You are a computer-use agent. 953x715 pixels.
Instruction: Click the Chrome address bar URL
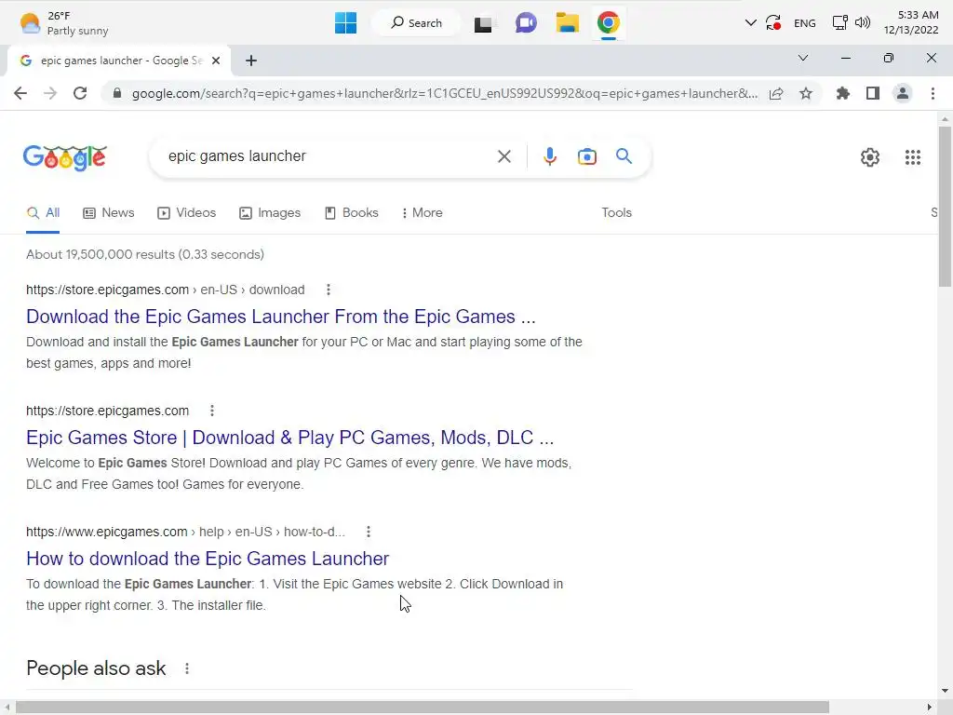(x=445, y=93)
